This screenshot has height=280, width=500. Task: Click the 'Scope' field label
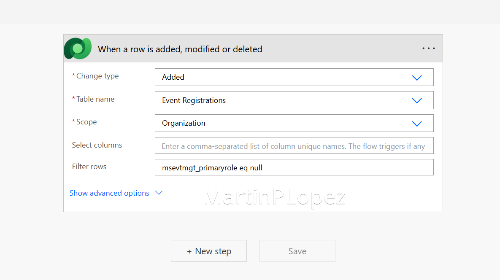tap(86, 122)
